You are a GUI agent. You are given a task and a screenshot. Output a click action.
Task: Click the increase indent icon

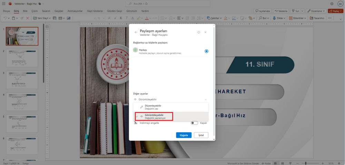click(x=193, y=18)
